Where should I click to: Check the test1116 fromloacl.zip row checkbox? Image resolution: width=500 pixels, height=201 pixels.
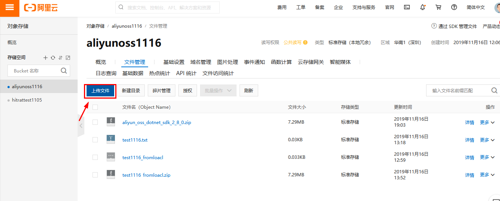click(x=95, y=175)
